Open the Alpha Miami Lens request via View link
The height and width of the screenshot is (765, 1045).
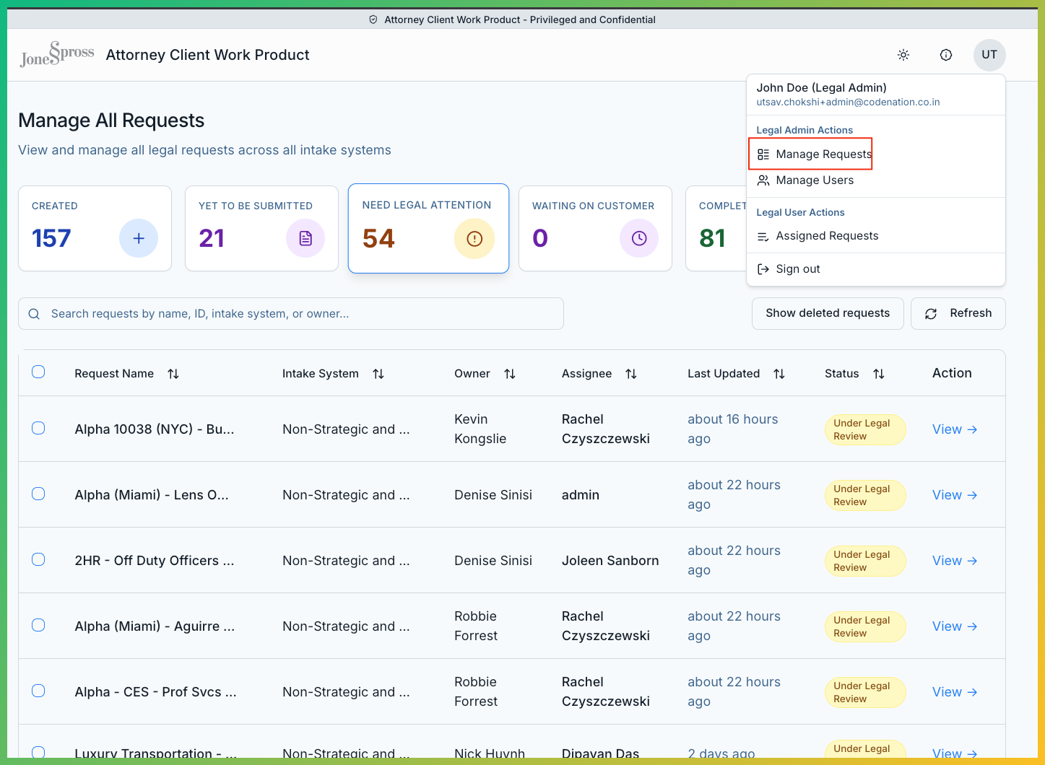[954, 494]
